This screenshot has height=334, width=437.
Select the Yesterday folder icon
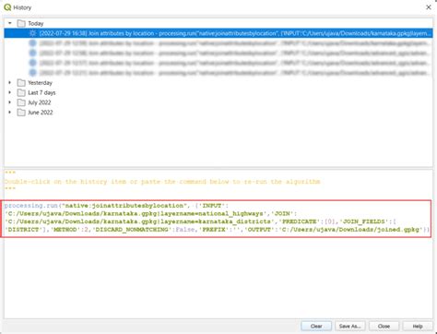[x=21, y=83]
